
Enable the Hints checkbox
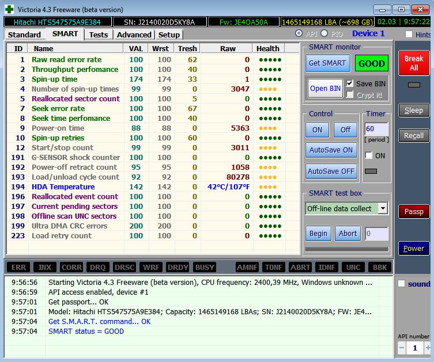(409, 35)
